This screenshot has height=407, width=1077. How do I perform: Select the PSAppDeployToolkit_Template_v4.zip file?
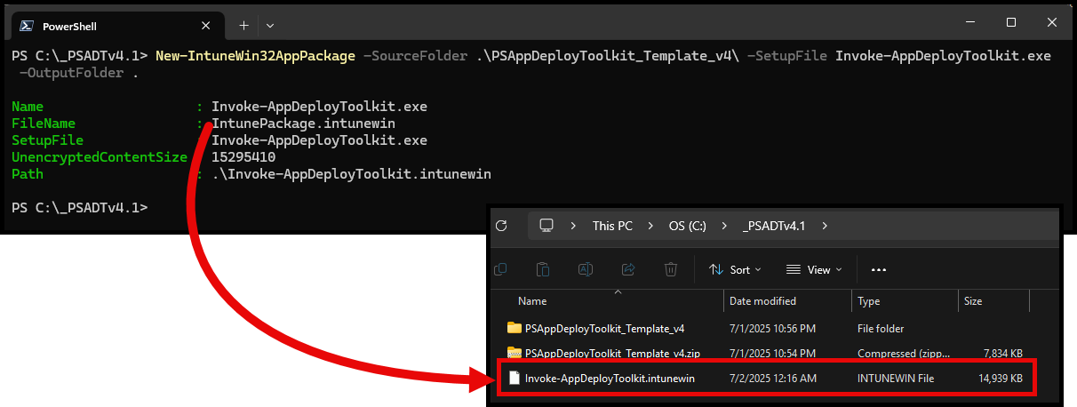pos(612,353)
